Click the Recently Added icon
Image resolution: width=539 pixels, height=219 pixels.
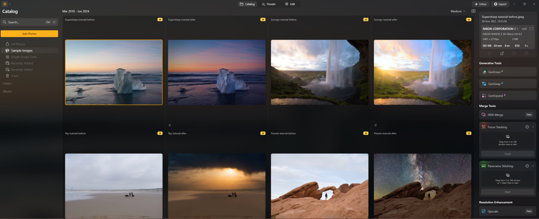pos(7,63)
